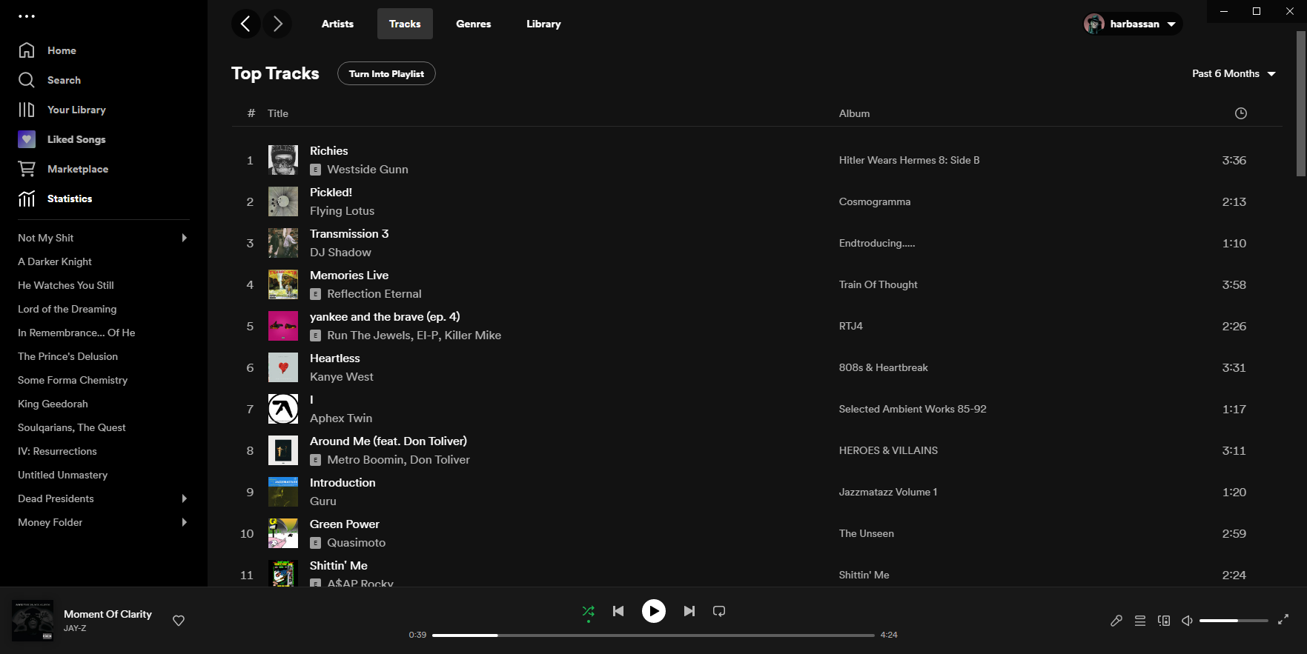The height and width of the screenshot is (654, 1307).
Task: Enter full screen mode
Action: (1283, 620)
